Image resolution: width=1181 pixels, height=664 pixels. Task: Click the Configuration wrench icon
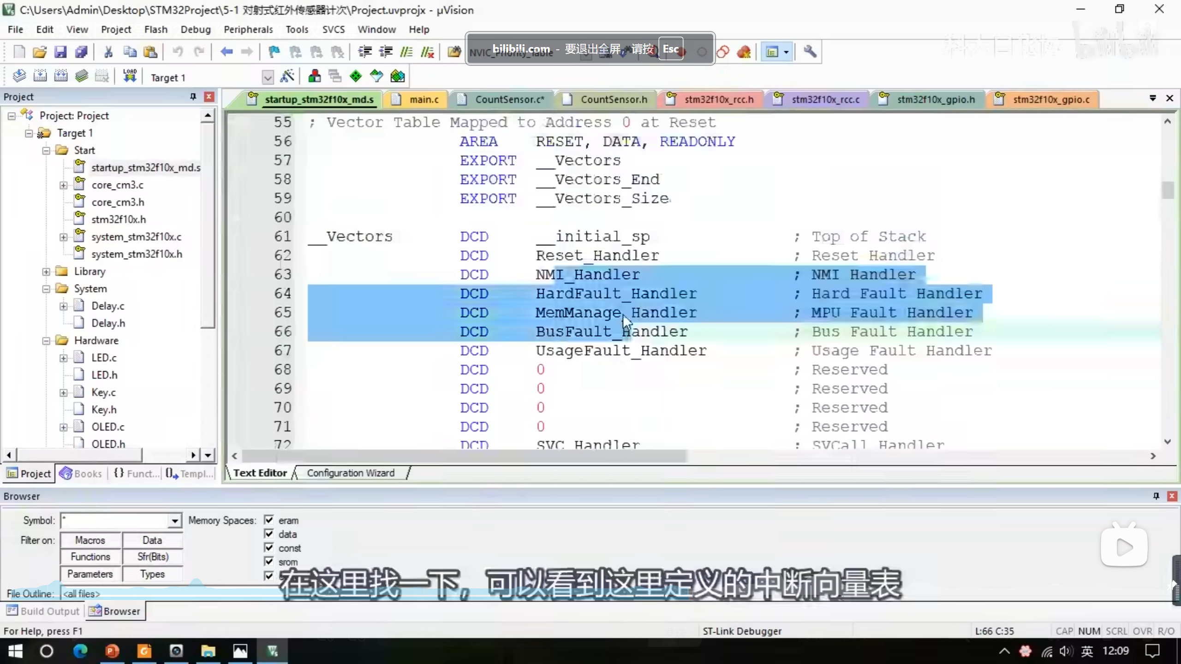coord(810,52)
